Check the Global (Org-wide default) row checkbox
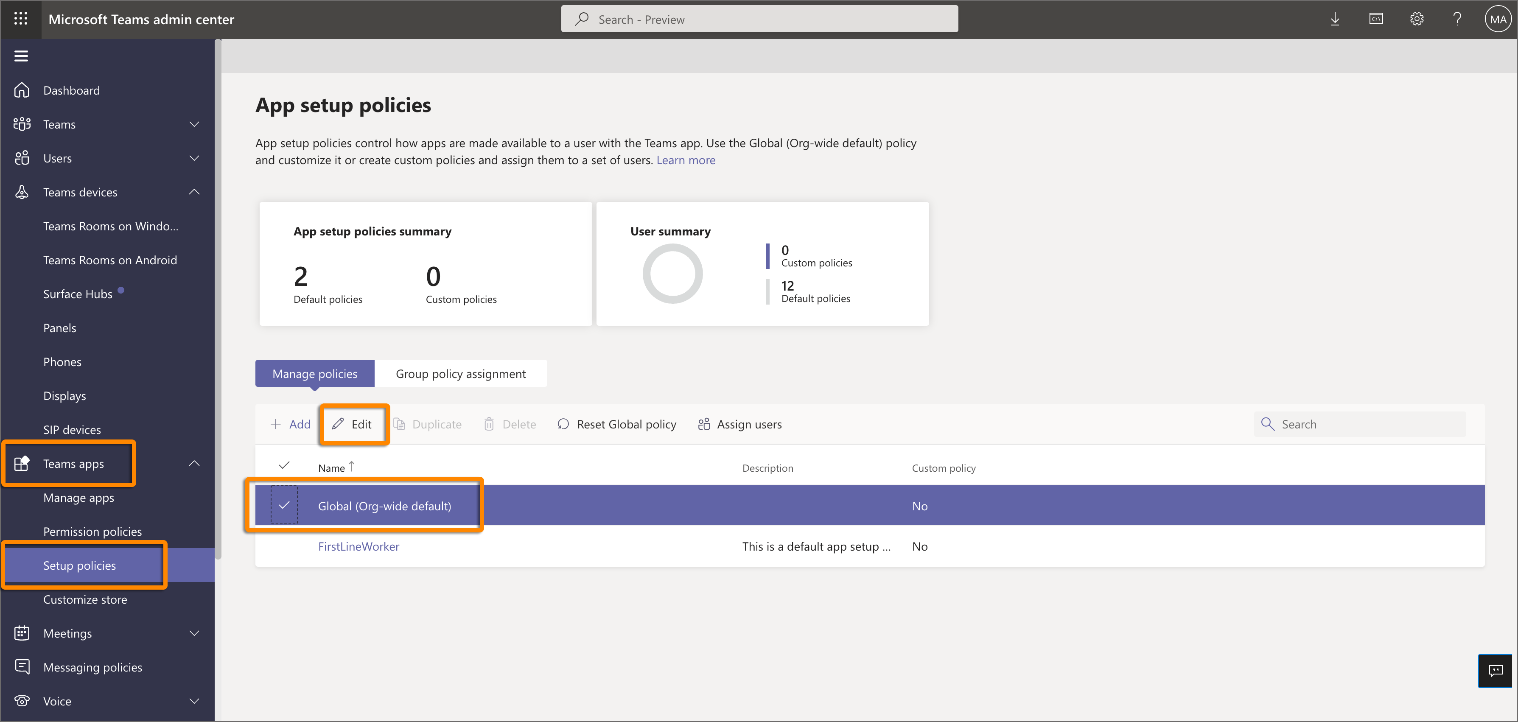The height and width of the screenshot is (722, 1518). tap(285, 505)
